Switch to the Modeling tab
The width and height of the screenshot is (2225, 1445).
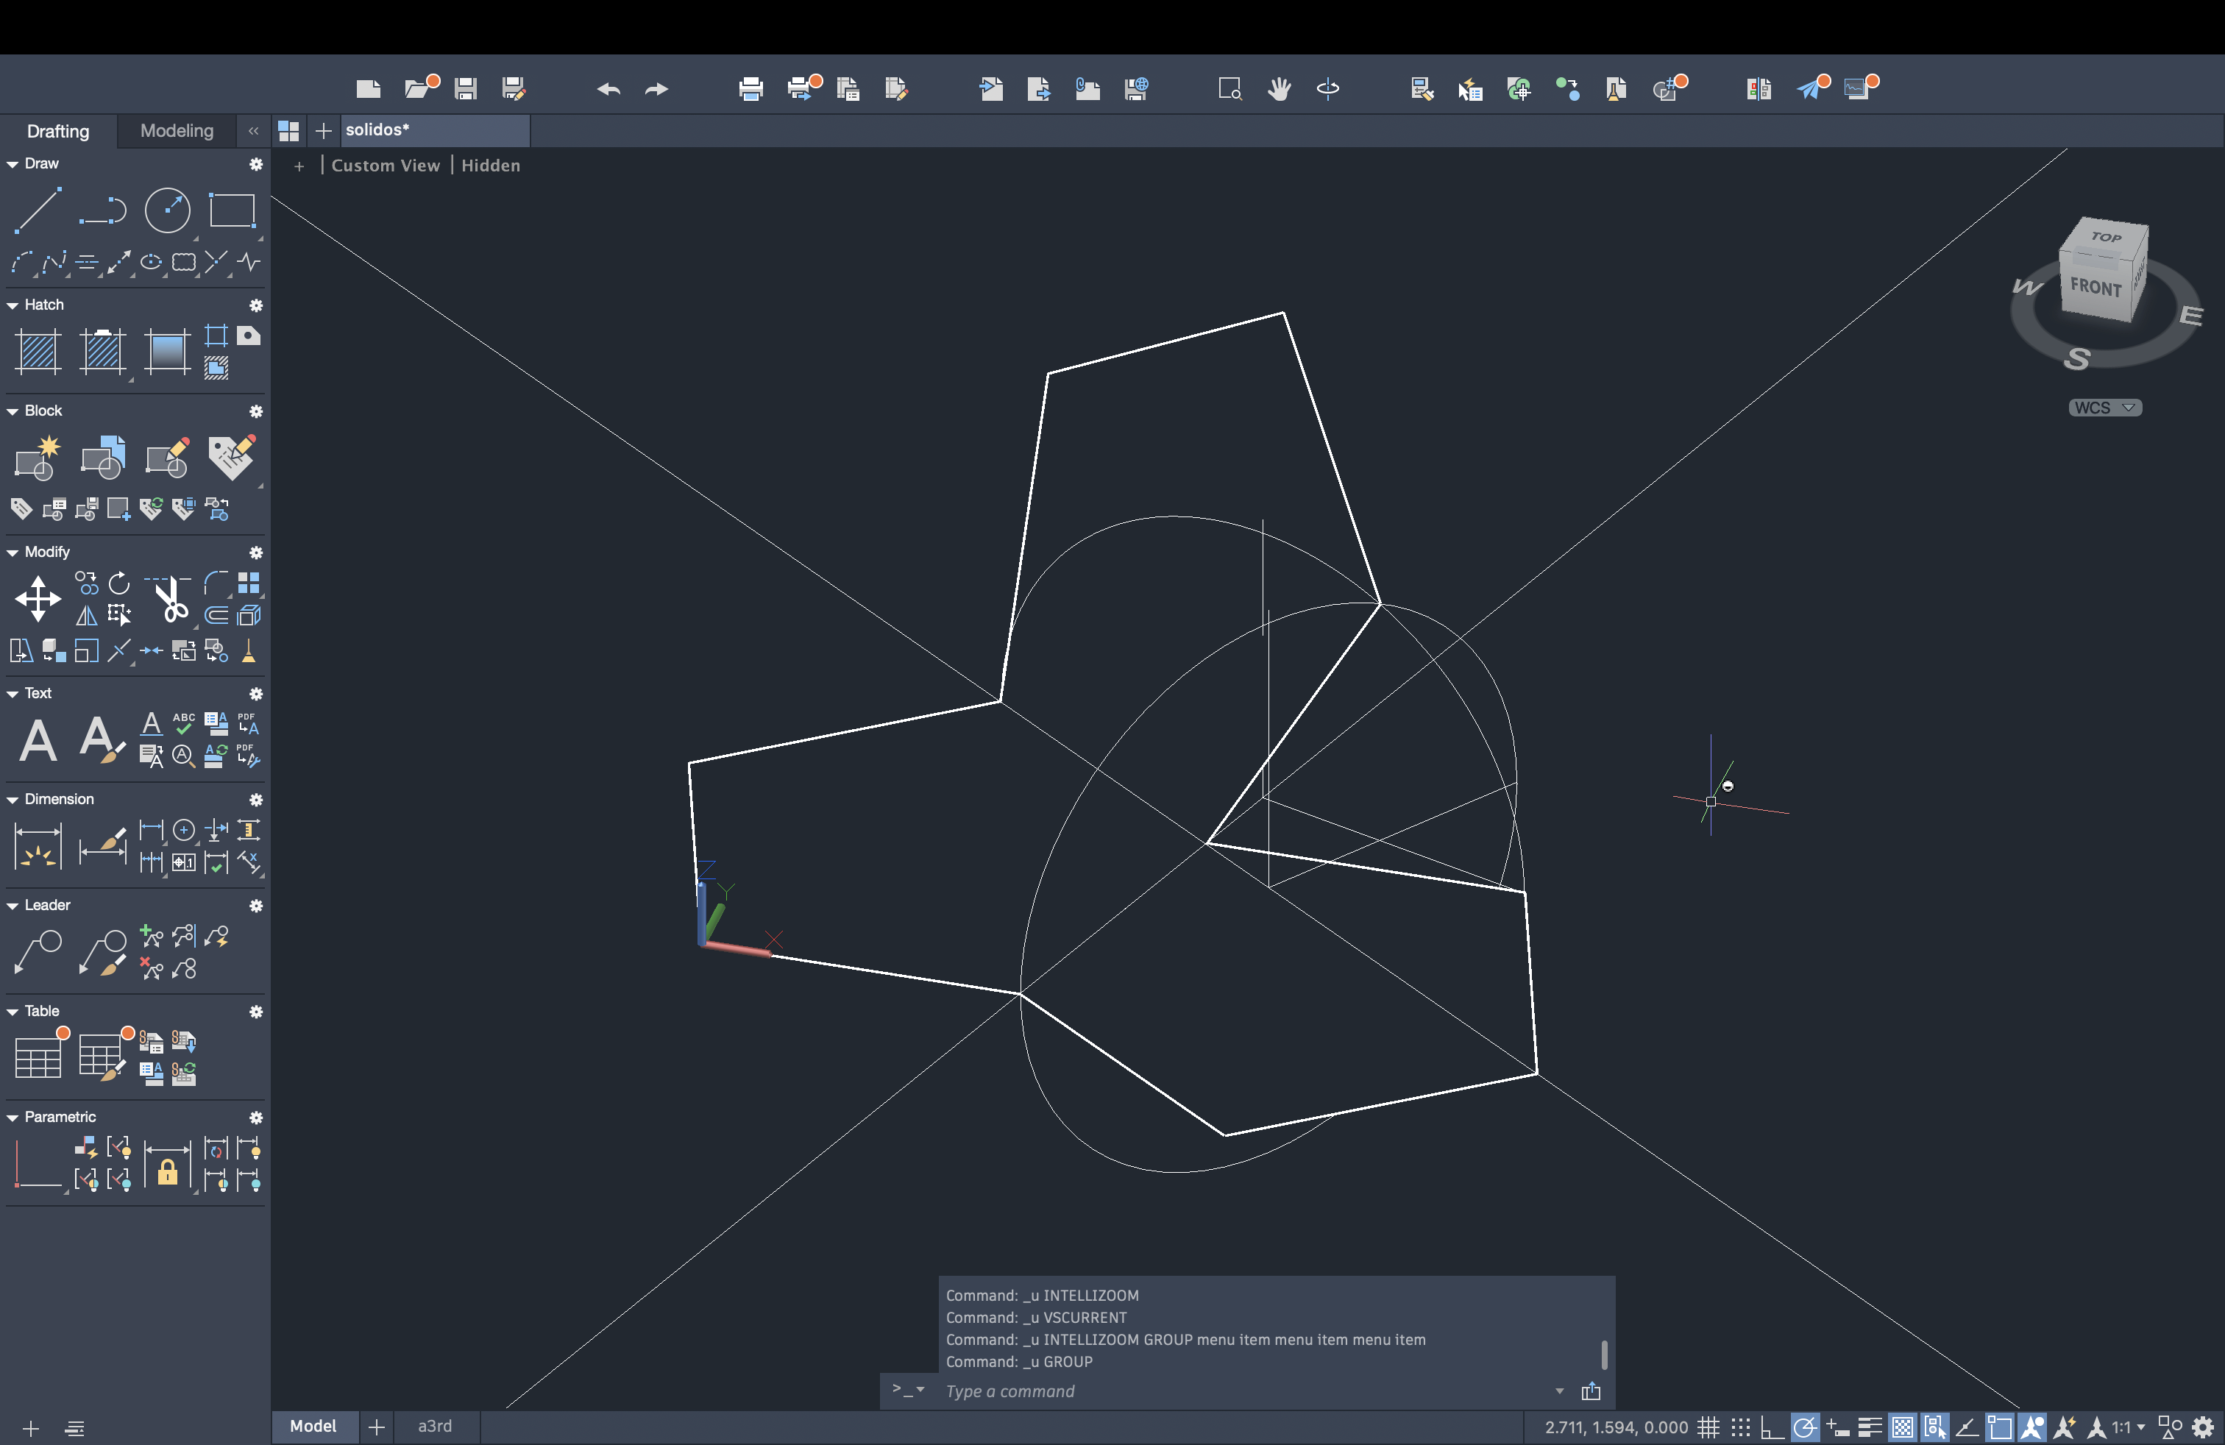click(177, 131)
